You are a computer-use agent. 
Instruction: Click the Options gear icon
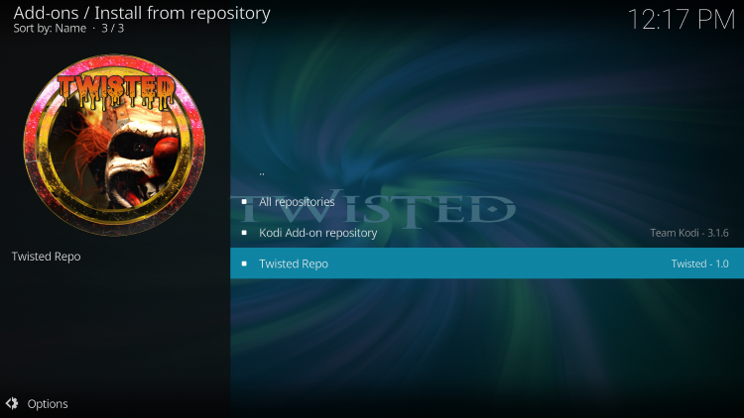pyautogui.click(x=12, y=403)
